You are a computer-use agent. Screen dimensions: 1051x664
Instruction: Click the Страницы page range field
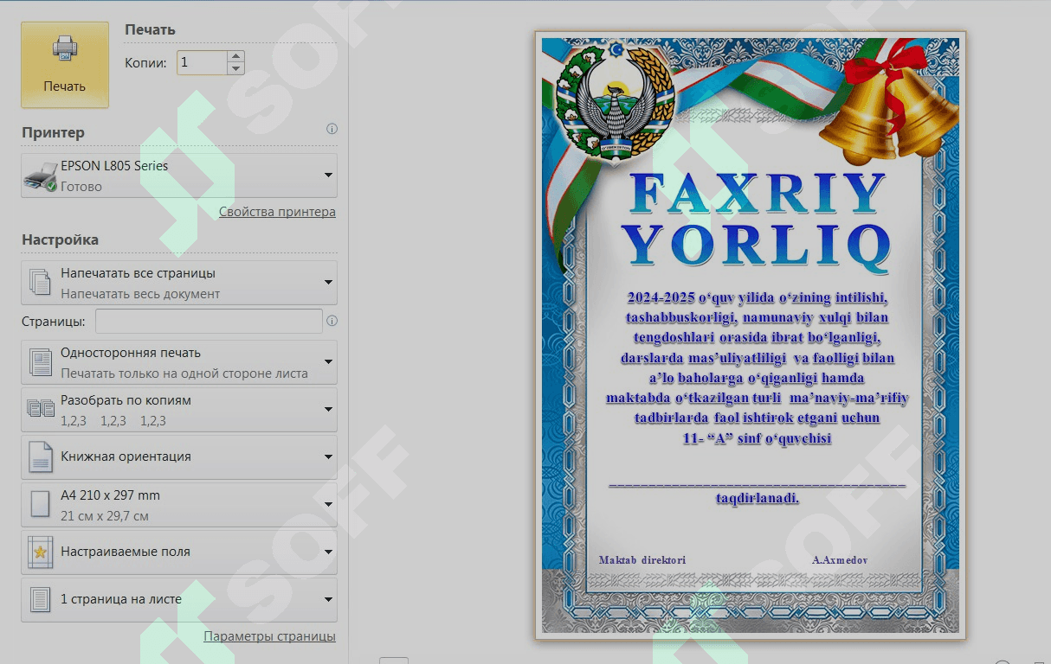click(209, 321)
